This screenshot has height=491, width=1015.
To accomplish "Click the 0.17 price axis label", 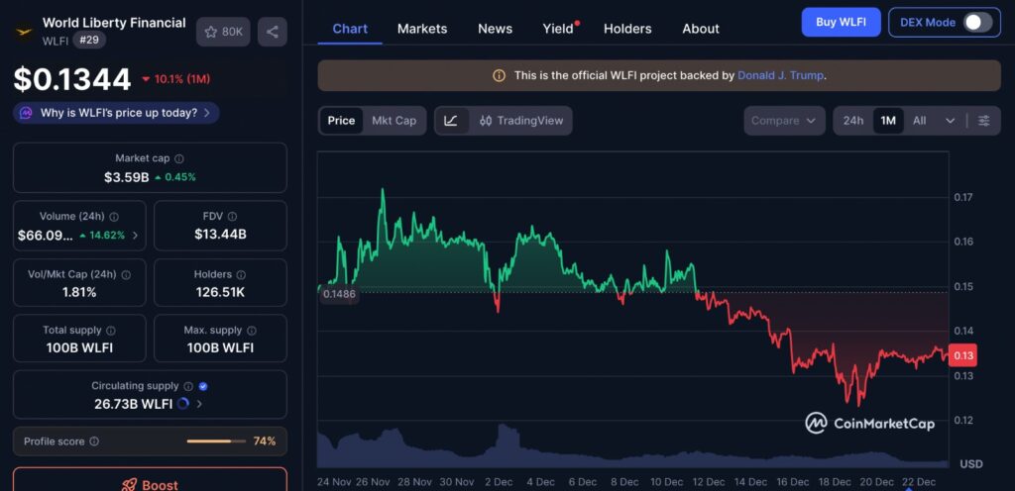I will 963,197.
